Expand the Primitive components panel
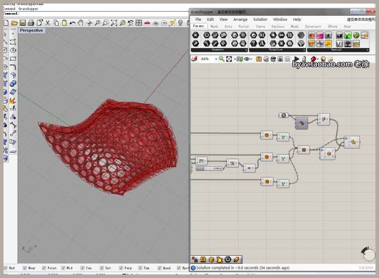Viewport: 379px width, 278px height. (303, 50)
